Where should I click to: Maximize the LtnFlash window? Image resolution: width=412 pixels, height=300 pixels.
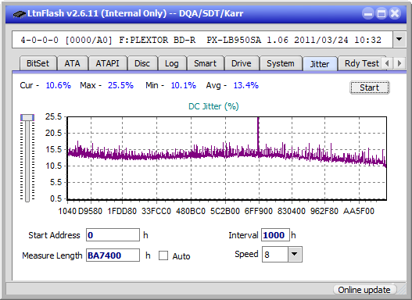point(382,13)
